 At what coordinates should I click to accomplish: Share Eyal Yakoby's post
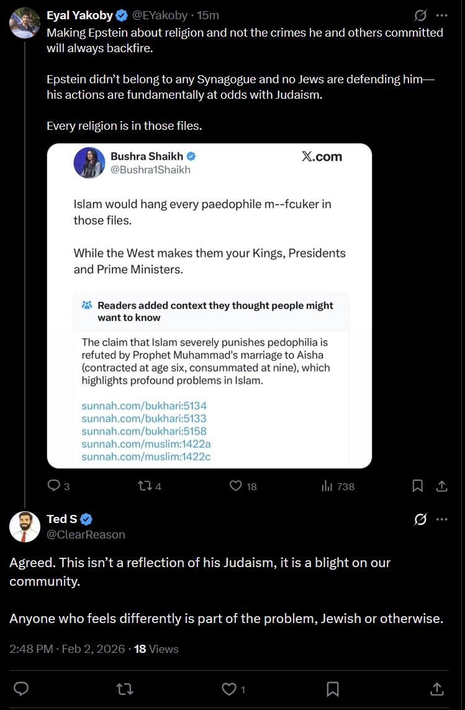coord(441,486)
